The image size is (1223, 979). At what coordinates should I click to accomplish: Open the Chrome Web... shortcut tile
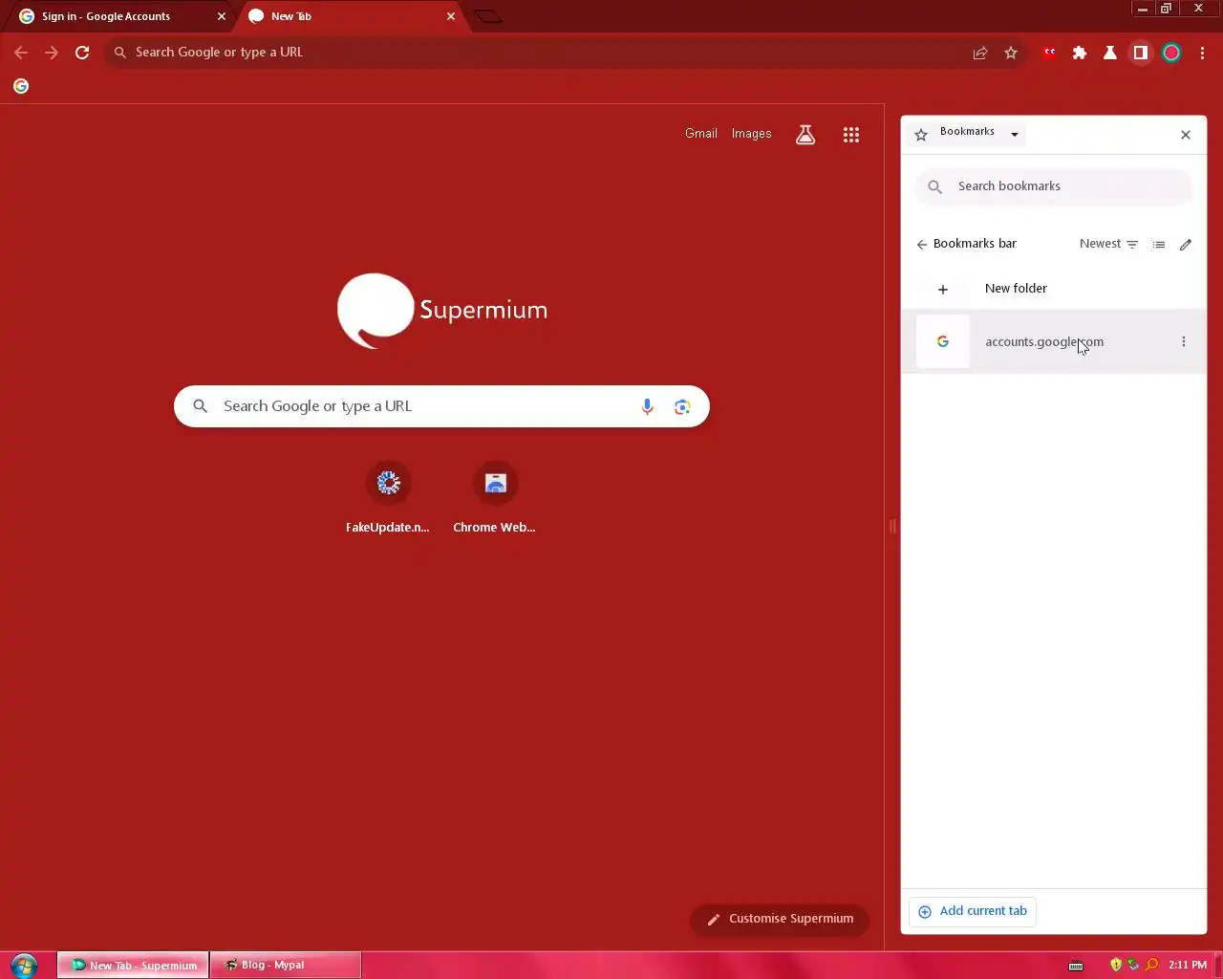click(x=495, y=498)
